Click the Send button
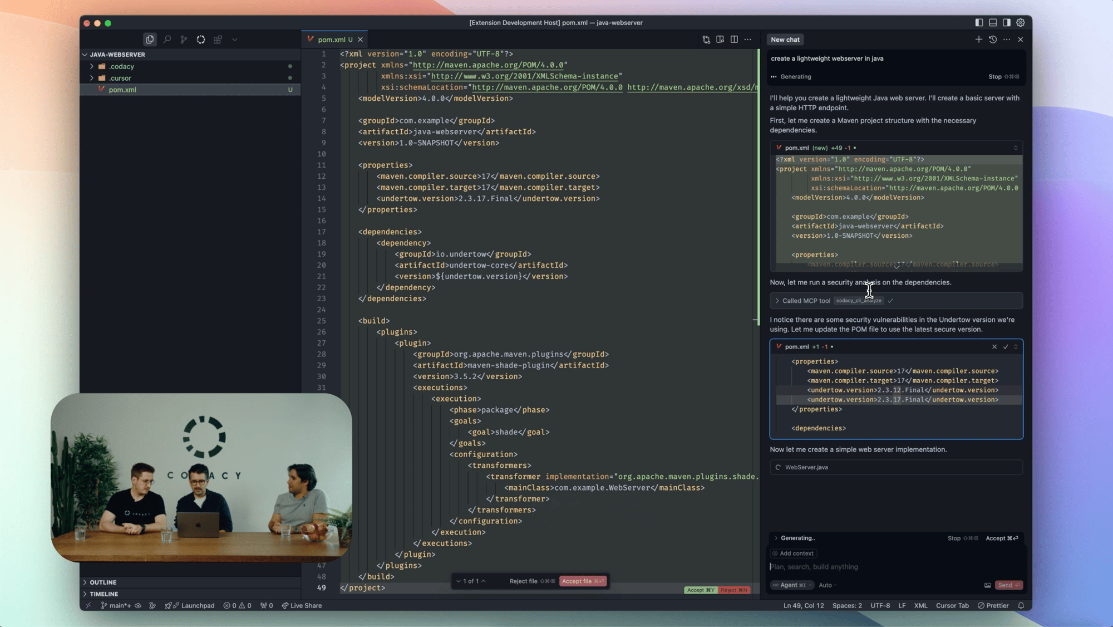The image size is (1113, 627). pyautogui.click(x=1008, y=585)
